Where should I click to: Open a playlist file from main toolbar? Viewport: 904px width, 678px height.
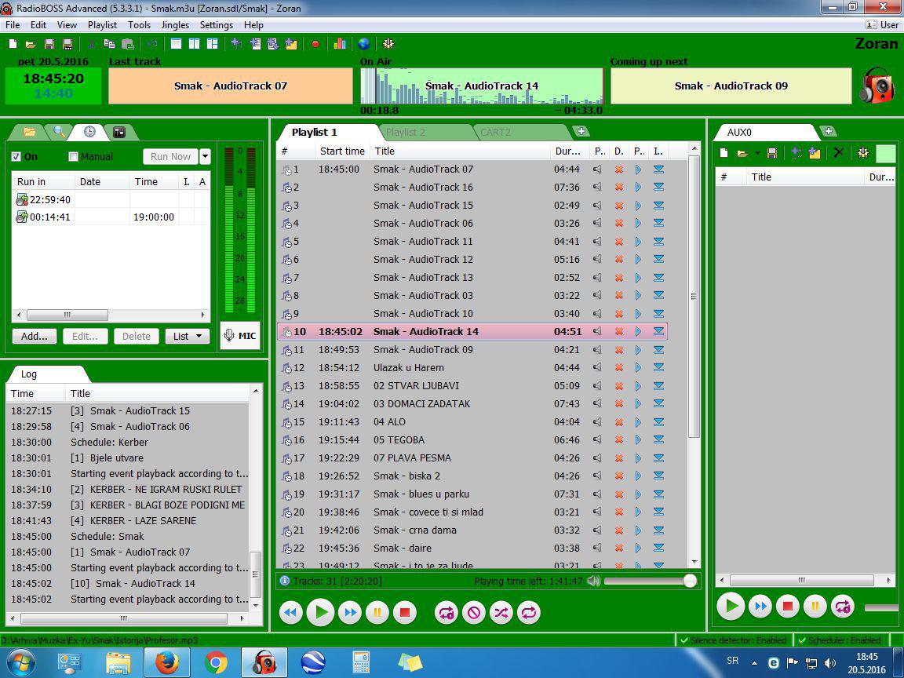pyautogui.click(x=31, y=44)
